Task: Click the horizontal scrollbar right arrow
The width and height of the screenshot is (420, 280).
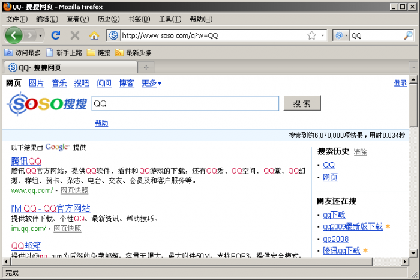Action: click(x=405, y=261)
